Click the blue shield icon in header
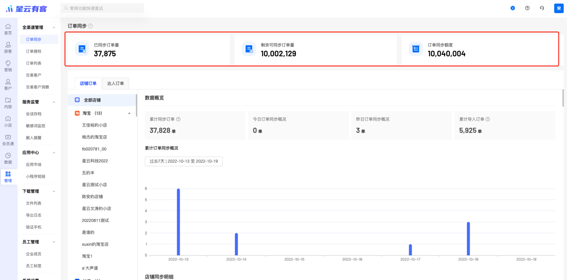 (x=513, y=8)
